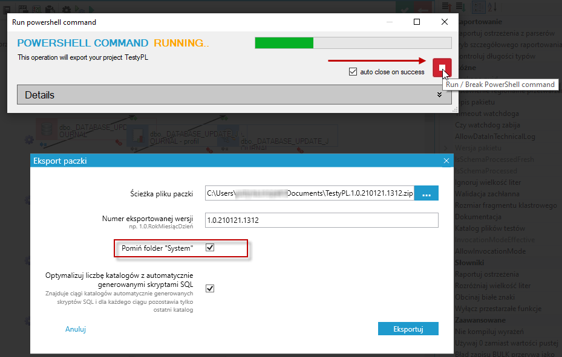This screenshot has height=357, width=562.
Task: Browse for package file with ellipsis button
Action: tap(426, 193)
